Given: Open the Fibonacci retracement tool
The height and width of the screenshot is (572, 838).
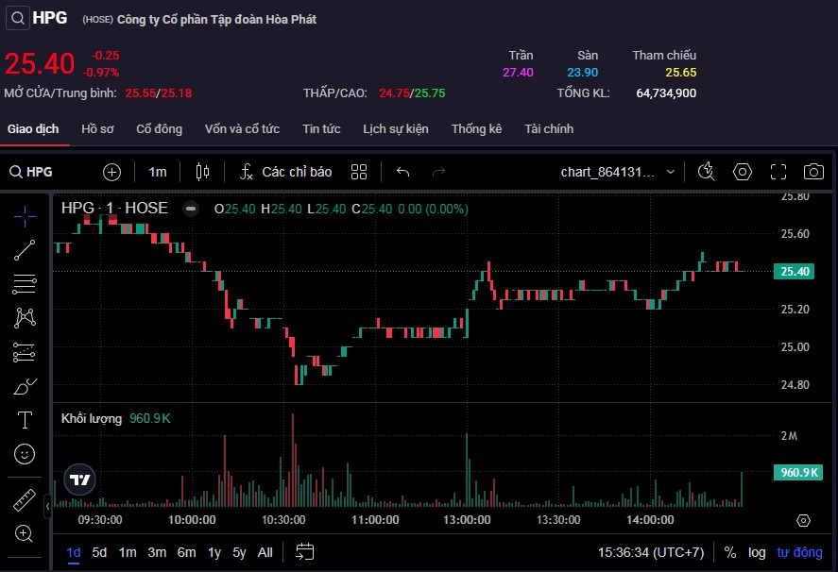Looking at the screenshot, I should tap(26, 284).
